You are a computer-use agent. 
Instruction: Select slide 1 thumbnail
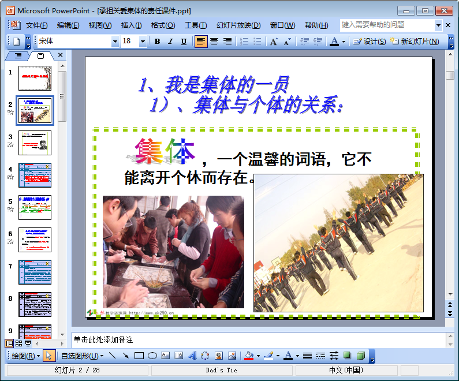(x=35, y=78)
